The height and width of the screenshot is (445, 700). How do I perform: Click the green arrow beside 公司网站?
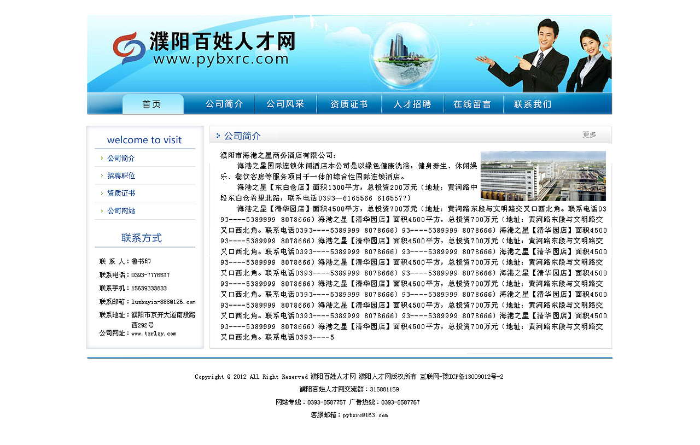(x=102, y=210)
